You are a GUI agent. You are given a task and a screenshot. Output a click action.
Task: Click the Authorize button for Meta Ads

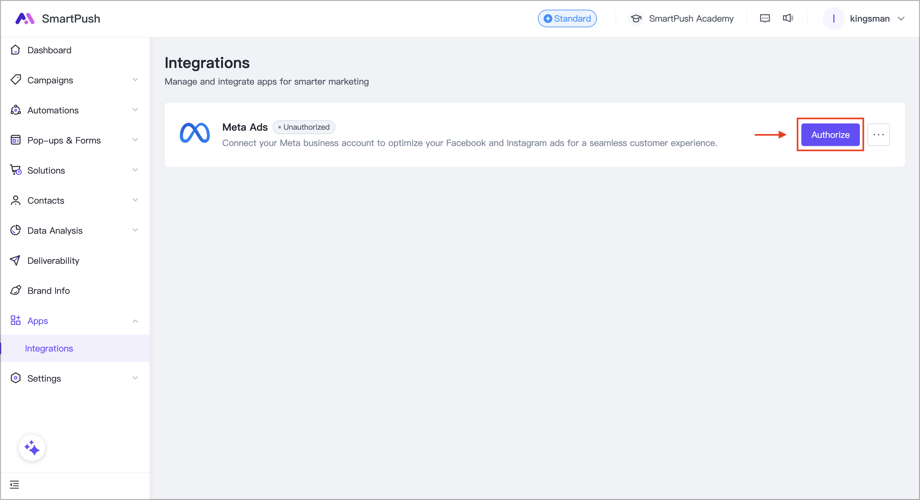[x=830, y=135]
